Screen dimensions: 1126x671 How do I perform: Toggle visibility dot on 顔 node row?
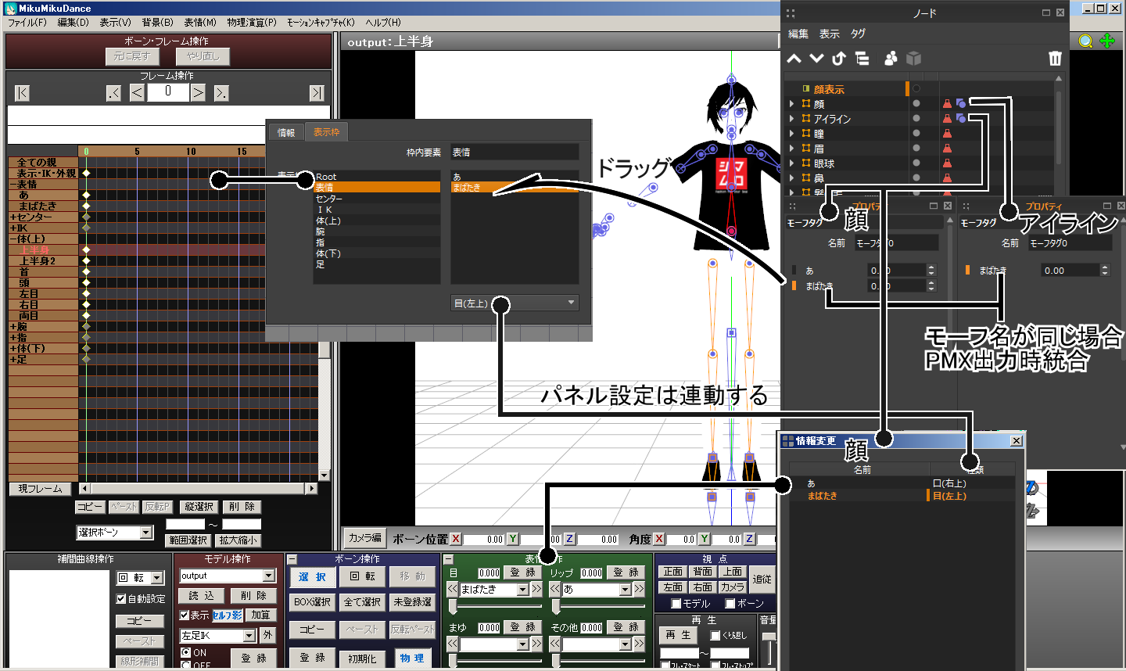[916, 103]
